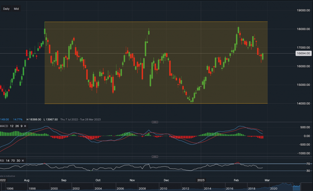Click the H 18388.00 high value readout
Screen dimensions: 313x191
tap(34, 119)
